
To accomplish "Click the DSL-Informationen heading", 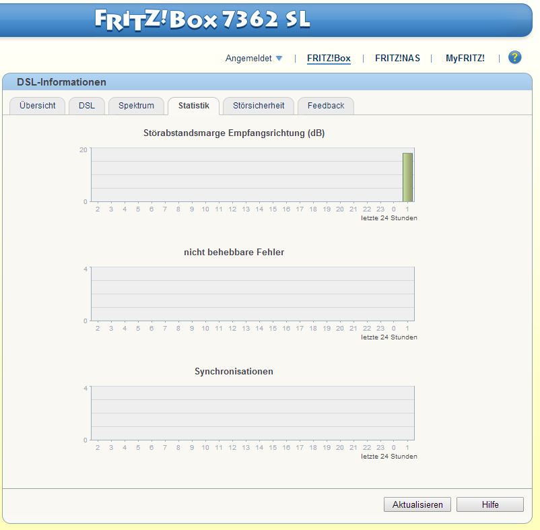I will [x=61, y=82].
